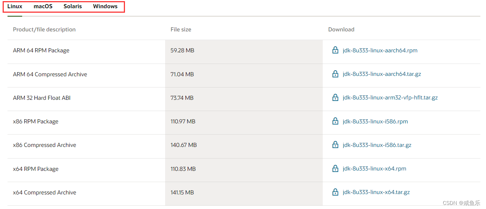The image size is (486, 209).
Task: Download jdk-8u333-linux-aarch64.tar.gz
Action: [x=382, y=74]
